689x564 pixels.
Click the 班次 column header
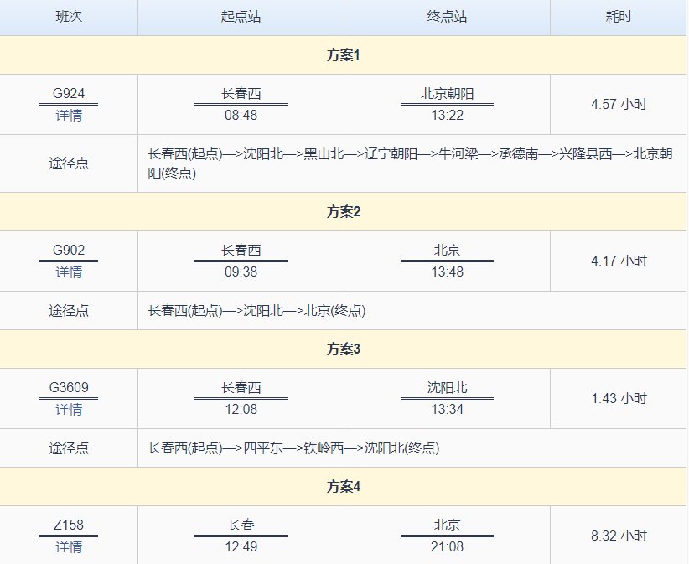pyautogui.click(x=67, y=17)
